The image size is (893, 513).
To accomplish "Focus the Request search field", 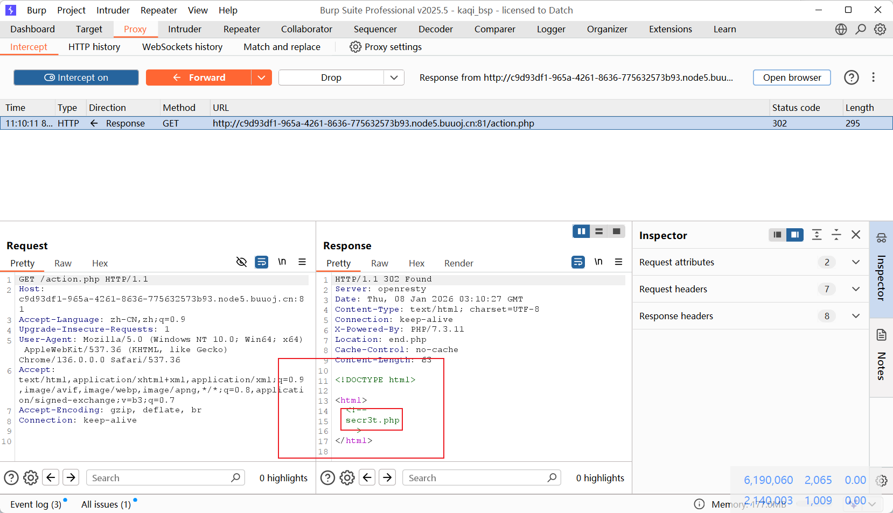I will 165,477.
